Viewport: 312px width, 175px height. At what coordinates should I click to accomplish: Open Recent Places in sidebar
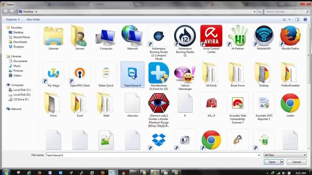coord(21,37)
